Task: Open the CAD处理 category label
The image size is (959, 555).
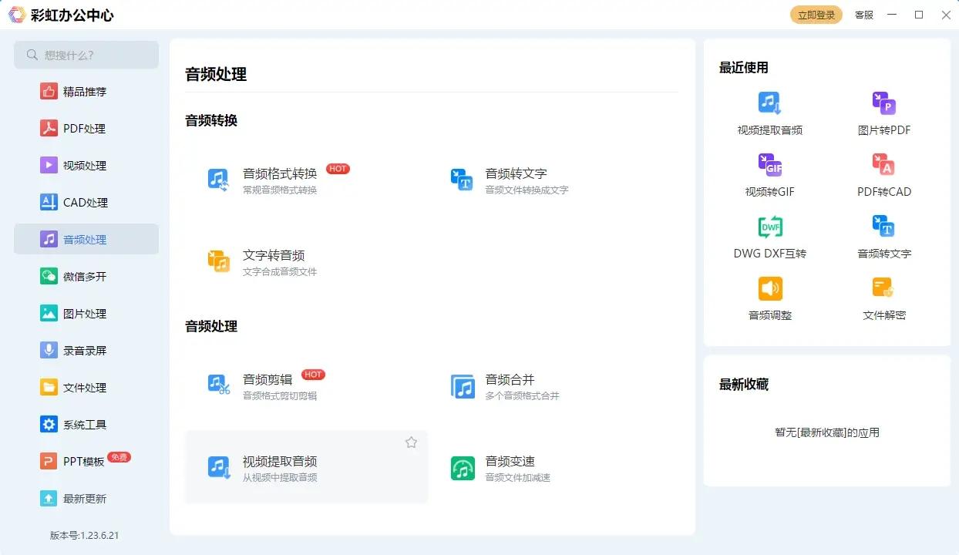Action: (x=86, y=203)
